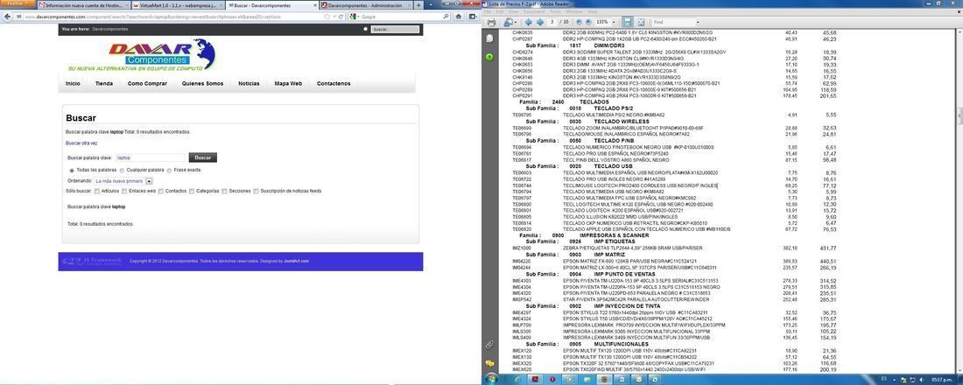This screenshot has height=385, width=963.
Task: Check the Categorías checkbox
Action: (x=193, y=191)
